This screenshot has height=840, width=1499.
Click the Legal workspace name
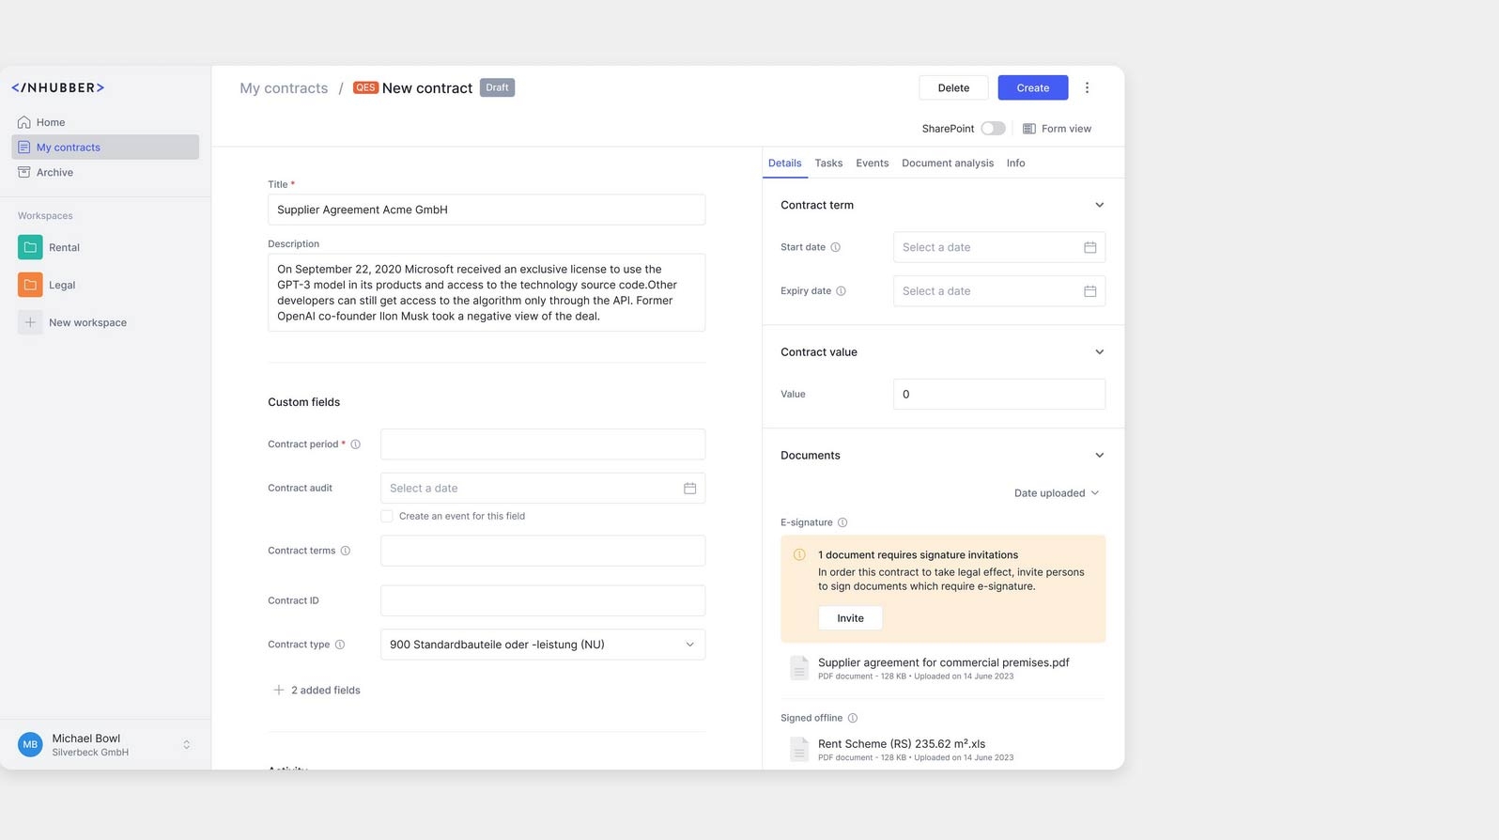(62, 285)
